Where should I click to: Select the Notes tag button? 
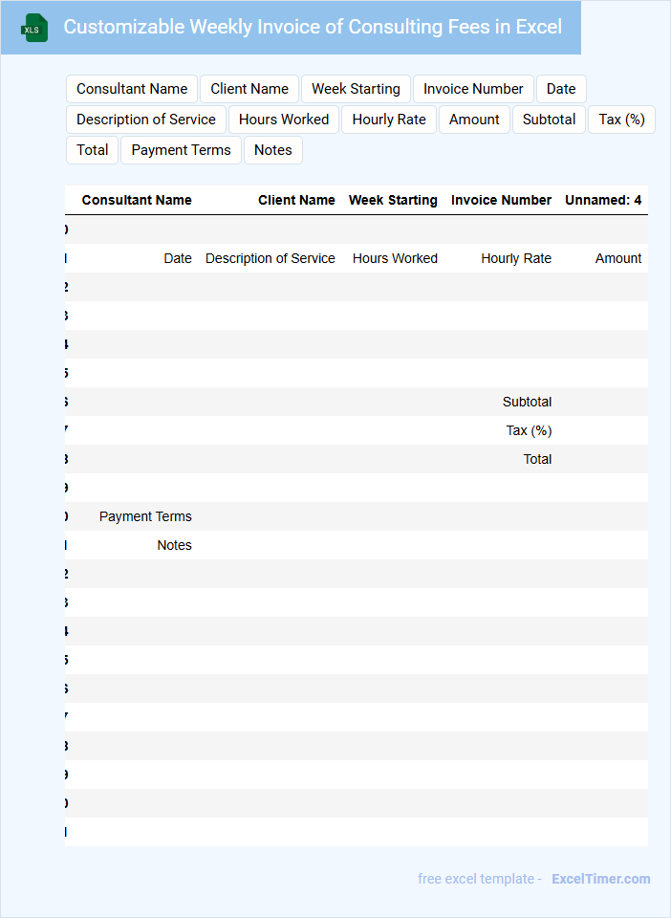coord(273,150)
